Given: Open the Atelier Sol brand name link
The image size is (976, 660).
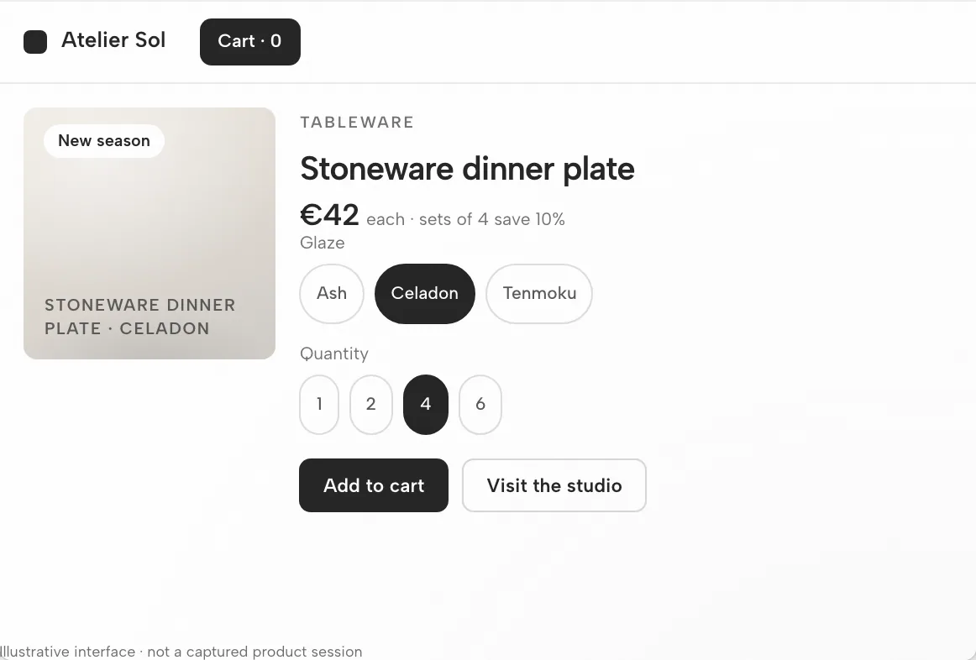Looking at the screenshot, I should [x=113, y=40].
